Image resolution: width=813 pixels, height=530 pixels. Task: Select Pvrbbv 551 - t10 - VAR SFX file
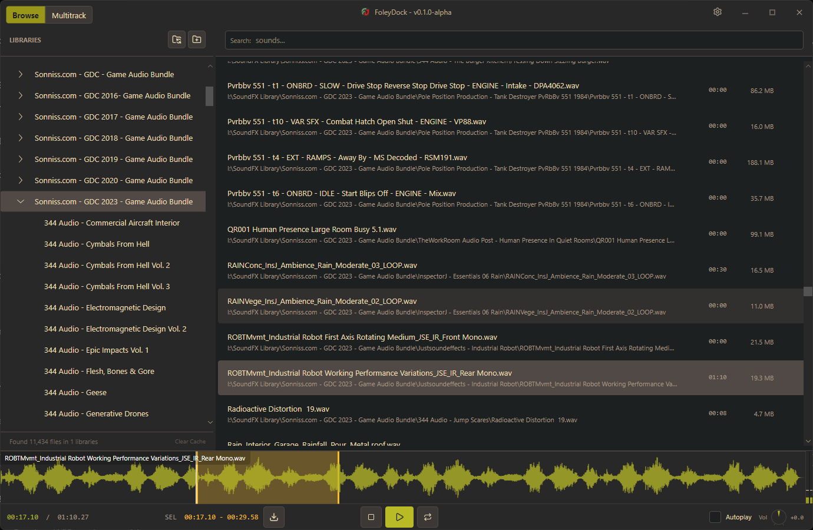pyautogui.click(x=510, y=127)
